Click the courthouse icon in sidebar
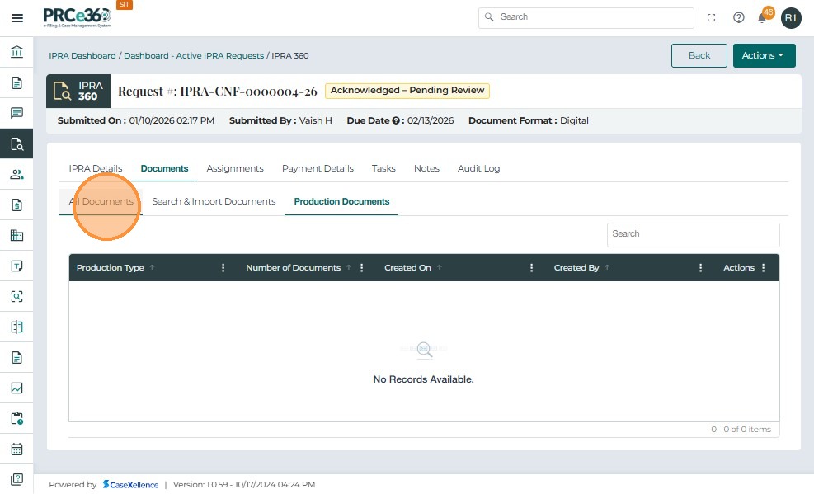This screenshot has height=494, width=814. tap(16, 52)
